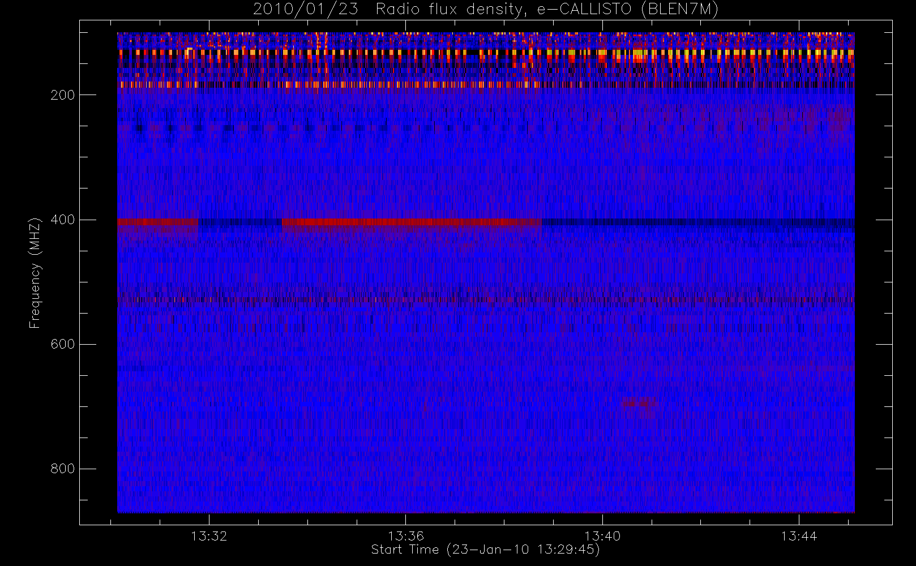The image size is (916, 566).
Task: Click the 13:32 time tick label
Action: coord(209,536)
